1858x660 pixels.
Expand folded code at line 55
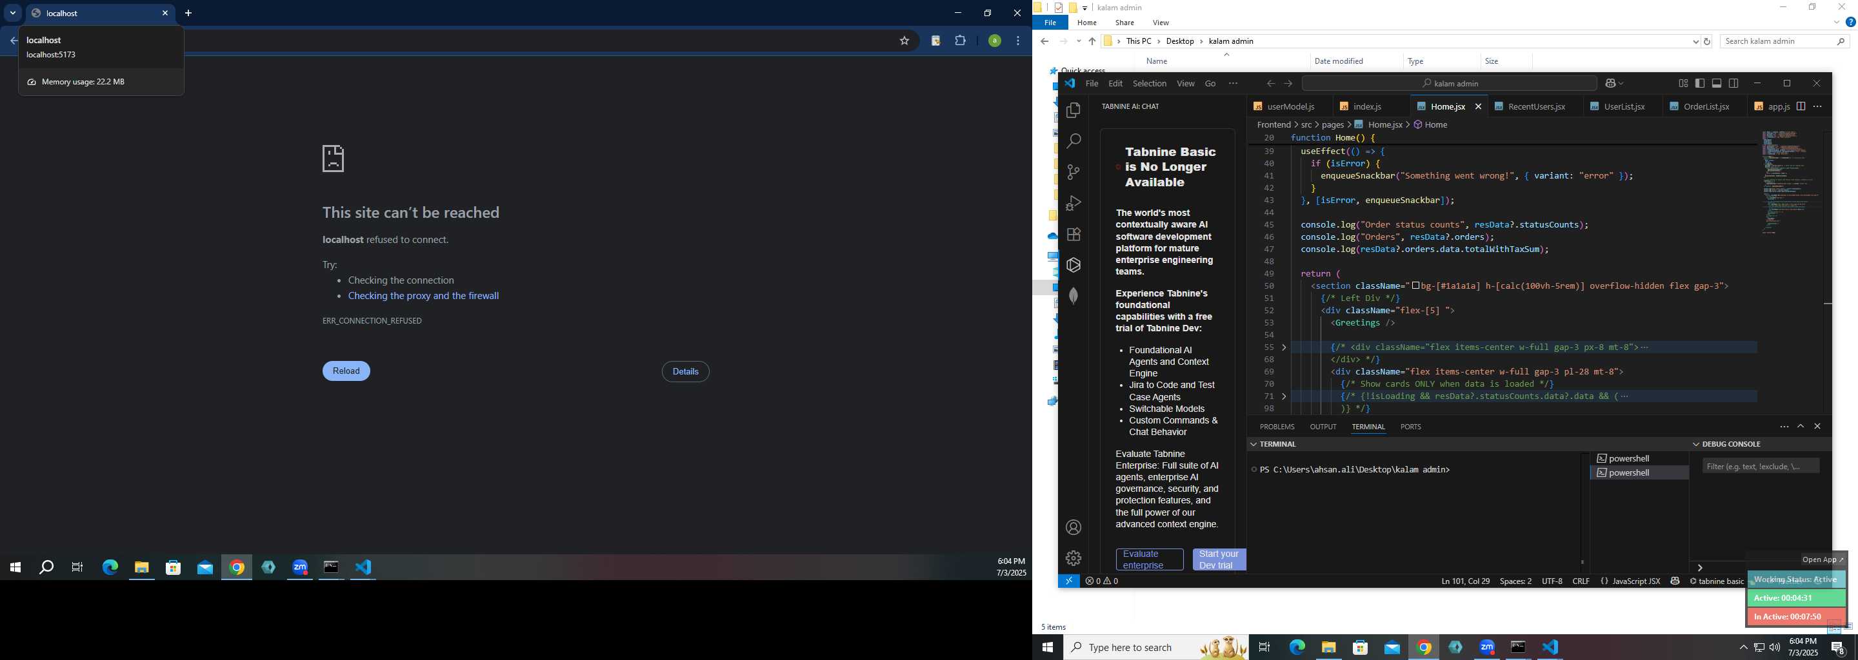point(1284,347)
